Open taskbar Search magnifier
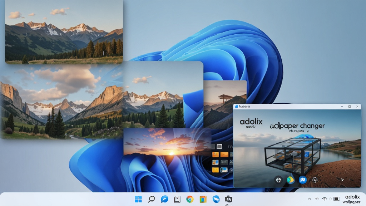366x206 pixels. [151, 199]
